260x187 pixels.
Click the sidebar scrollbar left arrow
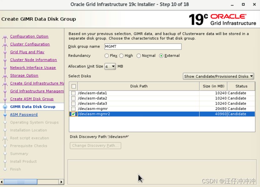click(2, 182)
